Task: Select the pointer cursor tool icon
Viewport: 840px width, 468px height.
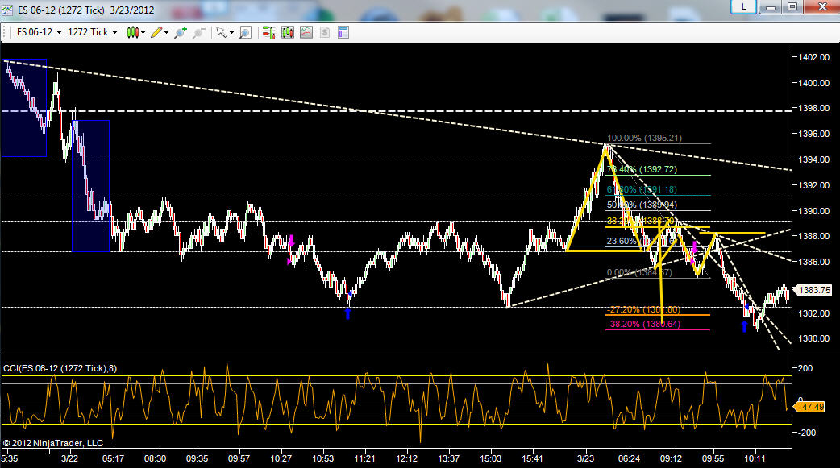Action: click(x=221, y=33)
